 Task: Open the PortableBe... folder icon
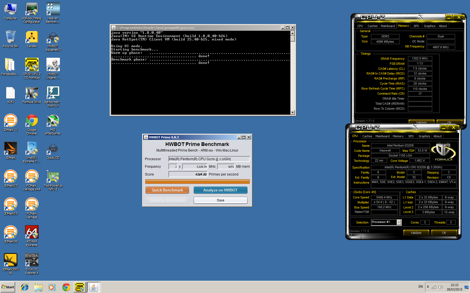click(10, 67)
